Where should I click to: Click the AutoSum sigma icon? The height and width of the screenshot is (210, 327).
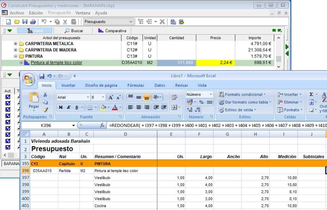coord(311,94)
